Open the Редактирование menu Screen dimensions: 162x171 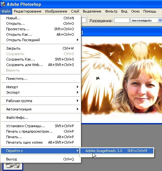(28, 11)
